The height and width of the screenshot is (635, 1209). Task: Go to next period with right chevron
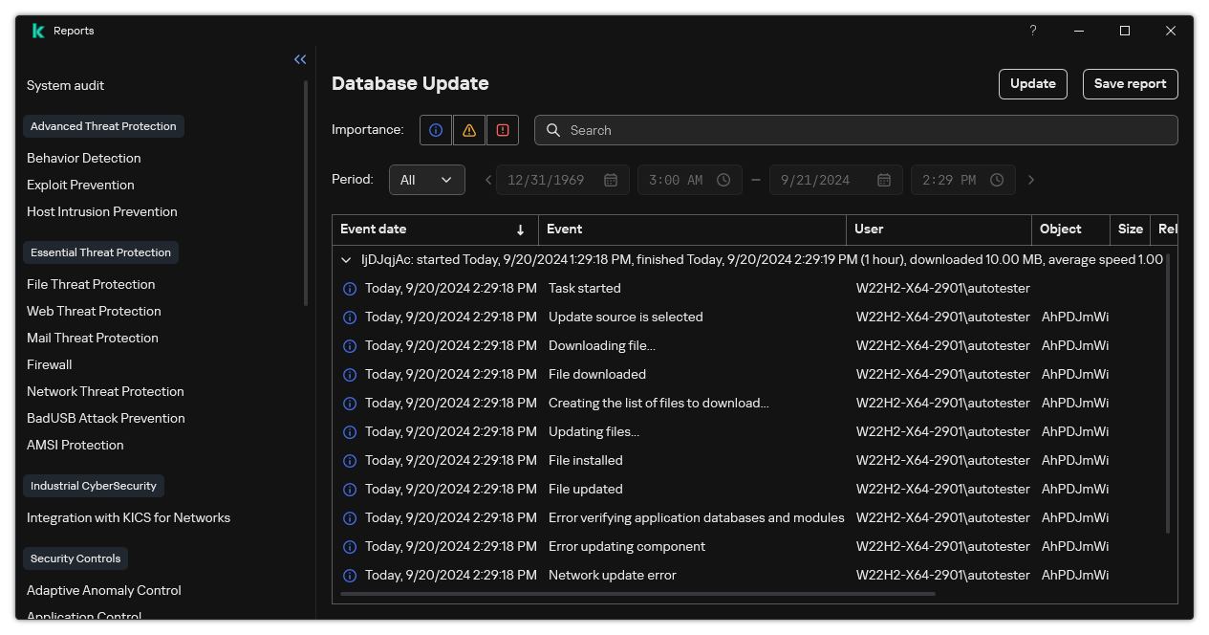pos(1030,180)
